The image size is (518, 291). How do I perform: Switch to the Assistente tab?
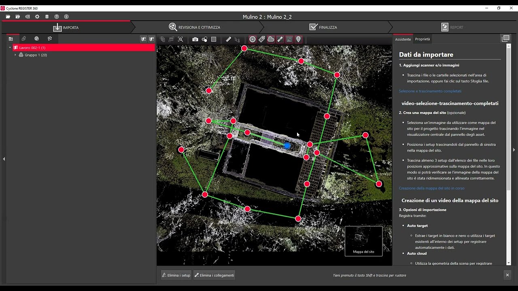[x=403, y=39]
